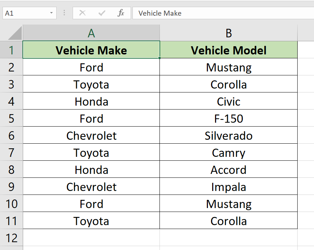
Task: Select row 7 by its row header
Action: 11,152
